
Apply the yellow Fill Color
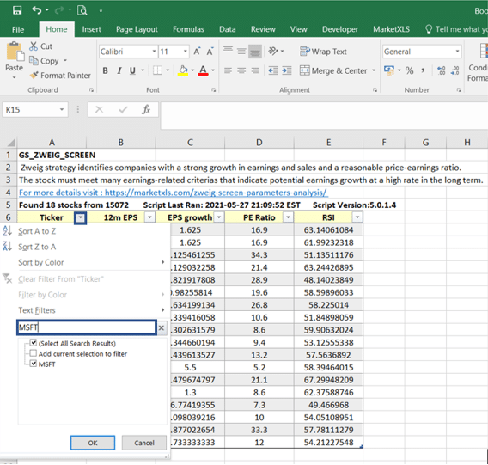[x=183, y=71]
